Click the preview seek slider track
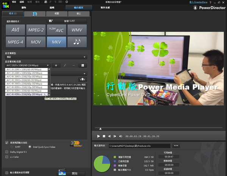 159,129
